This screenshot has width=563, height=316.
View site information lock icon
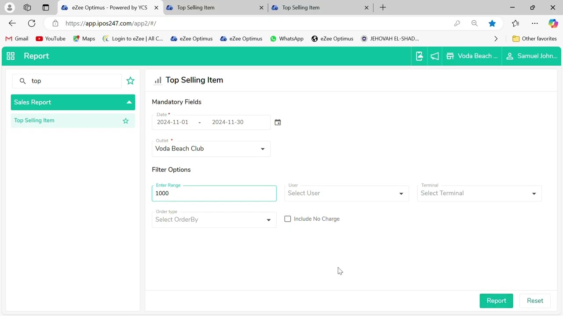coord(55,23)
